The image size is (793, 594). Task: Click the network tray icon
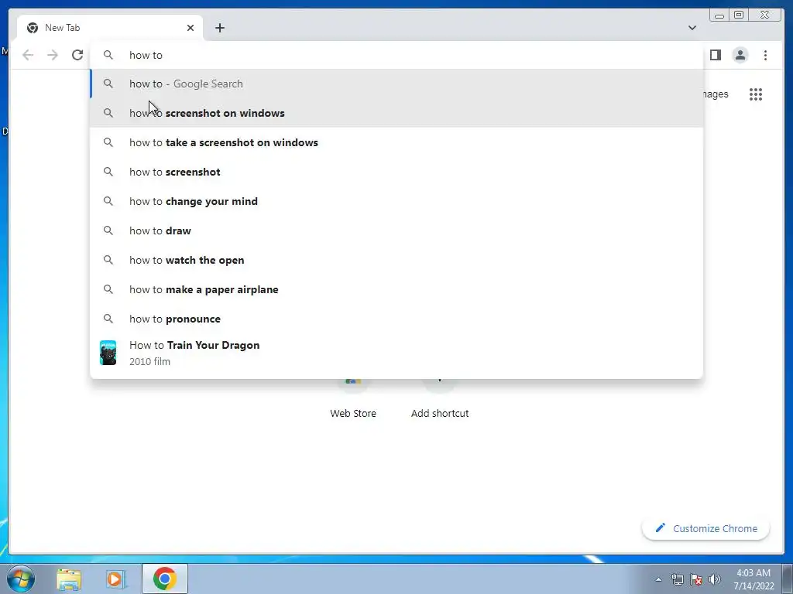click(677, 579)
